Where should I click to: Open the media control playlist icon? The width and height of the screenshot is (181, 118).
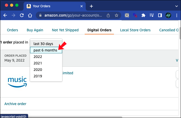151,15
